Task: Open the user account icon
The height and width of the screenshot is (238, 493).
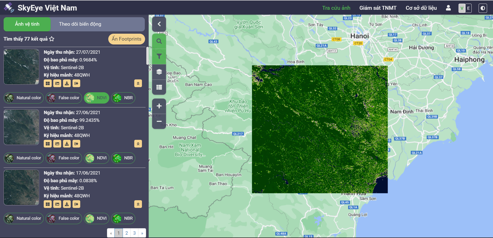Action: click(448, 8)
